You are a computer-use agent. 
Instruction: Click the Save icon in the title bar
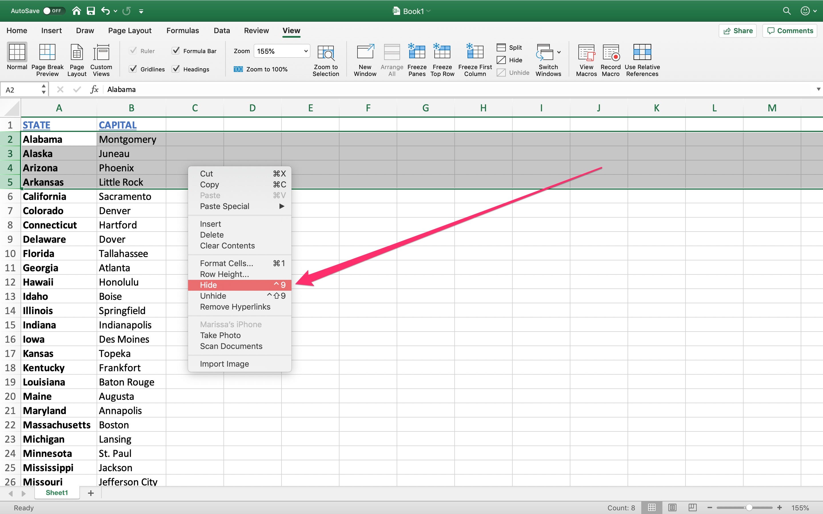tap(91, 11)
